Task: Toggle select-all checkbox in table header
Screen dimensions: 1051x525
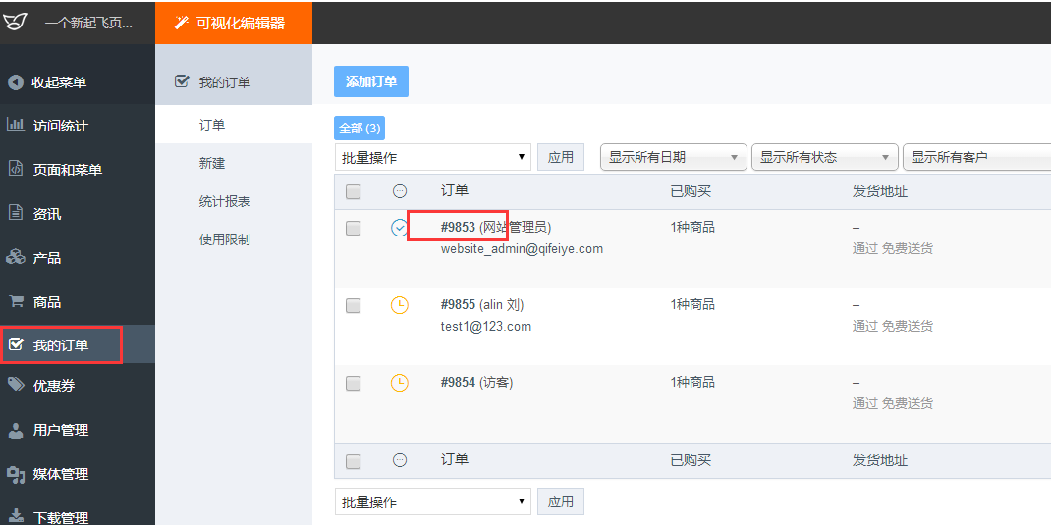Action: (354, 192)
